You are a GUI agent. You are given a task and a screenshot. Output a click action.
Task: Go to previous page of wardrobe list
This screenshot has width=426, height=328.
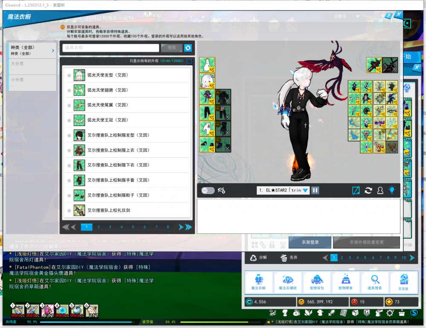73,227
